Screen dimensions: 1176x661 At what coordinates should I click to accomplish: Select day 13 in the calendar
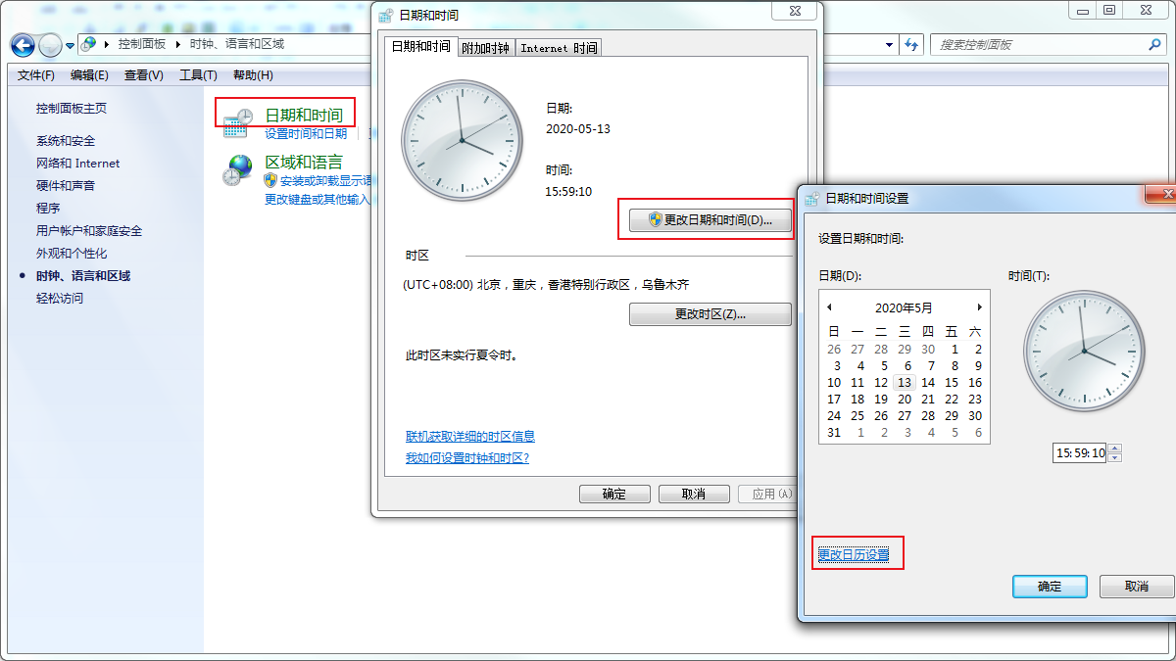(x=905, y=383)
